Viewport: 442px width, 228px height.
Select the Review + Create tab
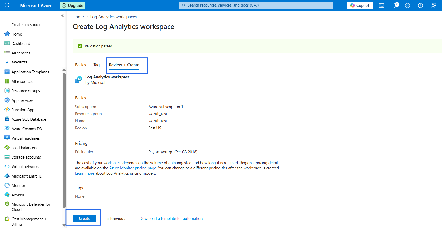tap(124, 65)
